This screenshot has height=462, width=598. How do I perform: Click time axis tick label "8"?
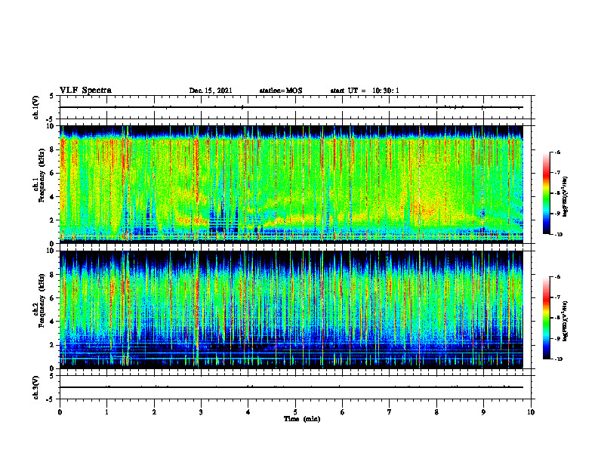436,412
